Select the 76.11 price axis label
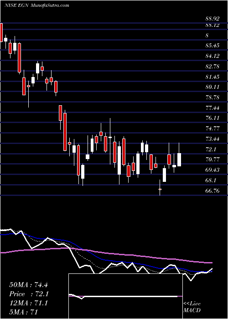Image resolution: width=228 pixels, height=319 pixels. click(212, 118)
